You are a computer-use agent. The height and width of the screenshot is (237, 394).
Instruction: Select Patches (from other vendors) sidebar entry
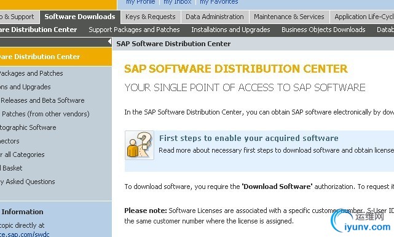45,114
